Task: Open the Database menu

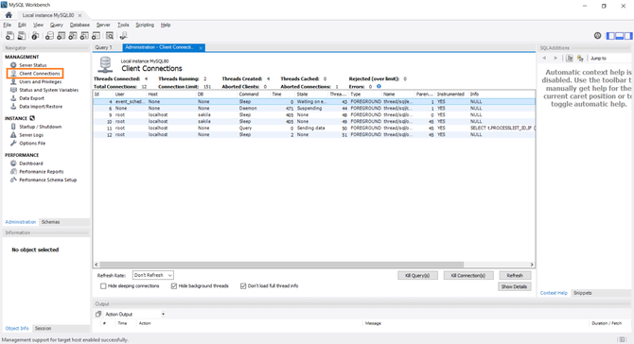Action: [79, 25]
